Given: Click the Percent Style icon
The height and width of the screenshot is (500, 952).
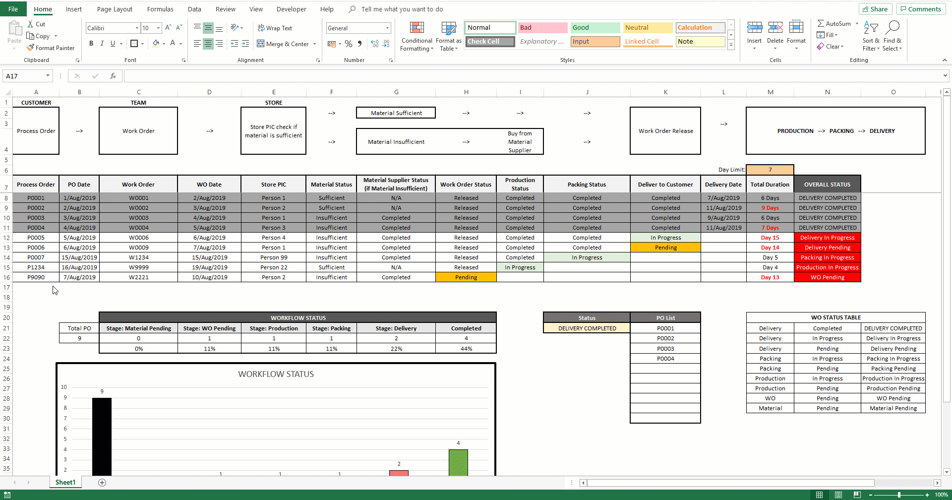Looking at the screenshot, I should 349,44.
